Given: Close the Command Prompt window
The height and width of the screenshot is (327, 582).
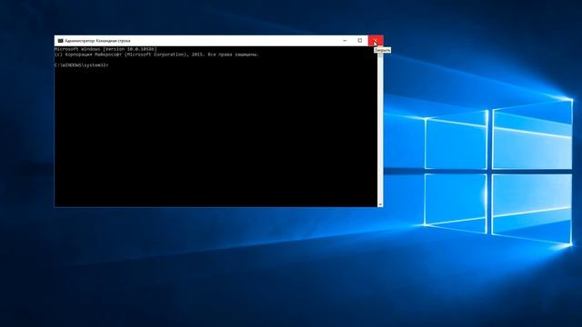Looking at the screenshot, I should [x=376, y=41].
